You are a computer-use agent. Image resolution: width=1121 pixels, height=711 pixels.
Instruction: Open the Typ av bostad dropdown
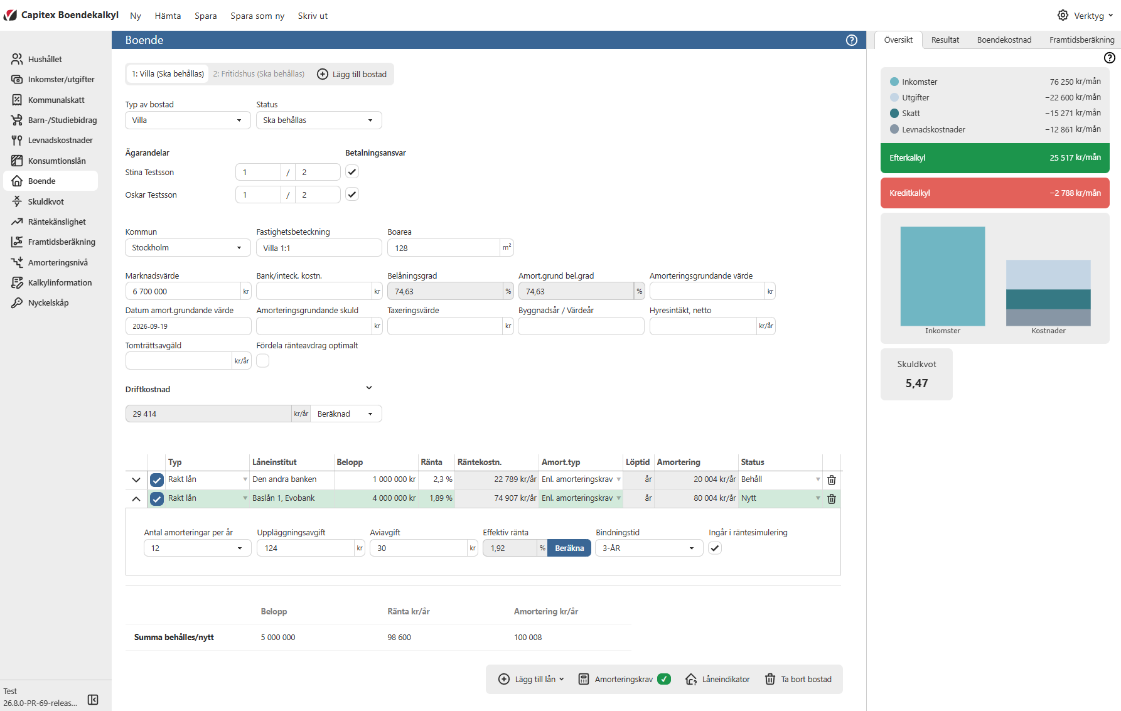[188, 120]
